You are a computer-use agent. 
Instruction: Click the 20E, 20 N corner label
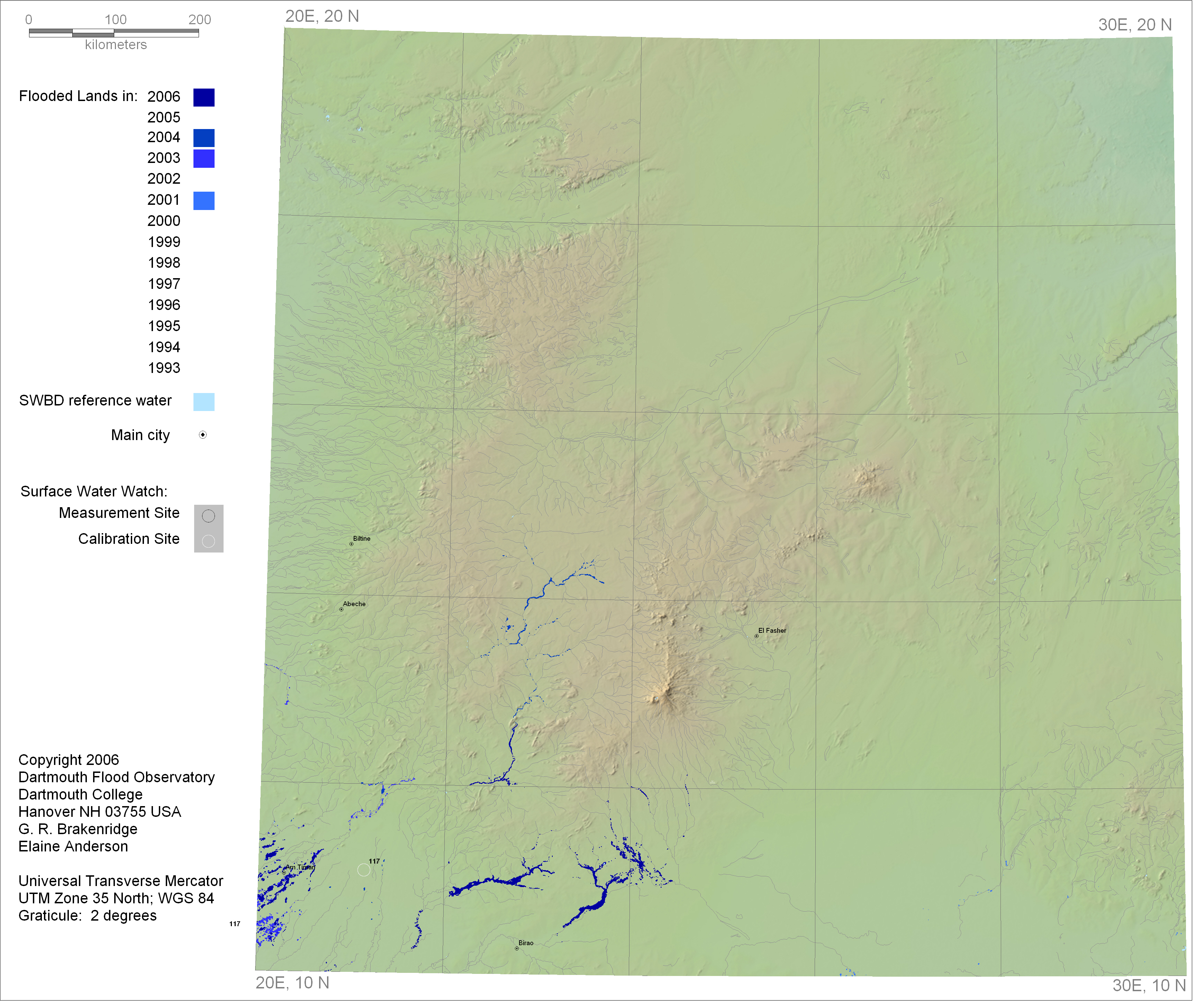(x=323, y=17)
